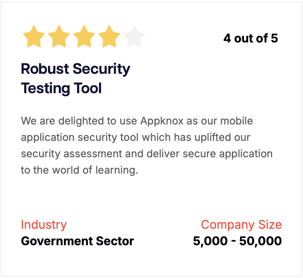Click the '5,000 - 50,000' value
The width and height of the screenshot is (303, 278).
pos(237,241)
